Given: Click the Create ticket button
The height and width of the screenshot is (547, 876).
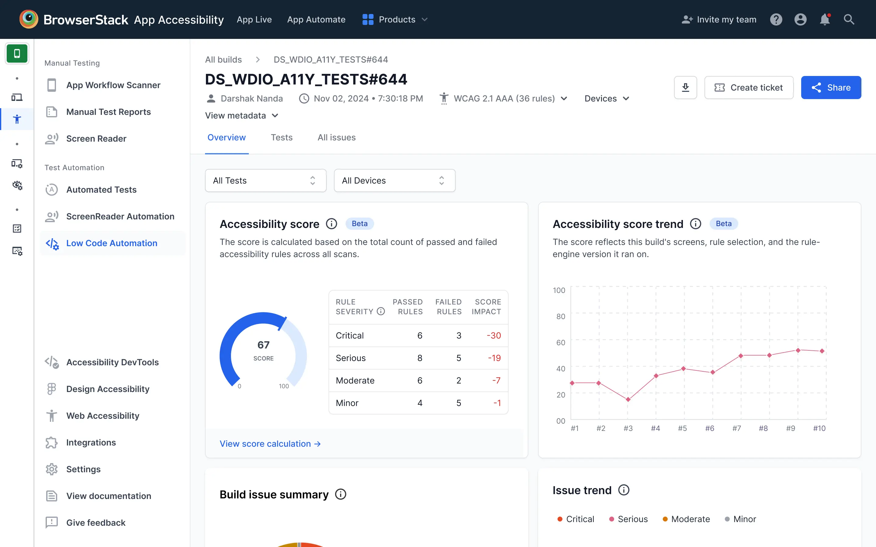Looking at the screenshot, I should coord(749,88).
